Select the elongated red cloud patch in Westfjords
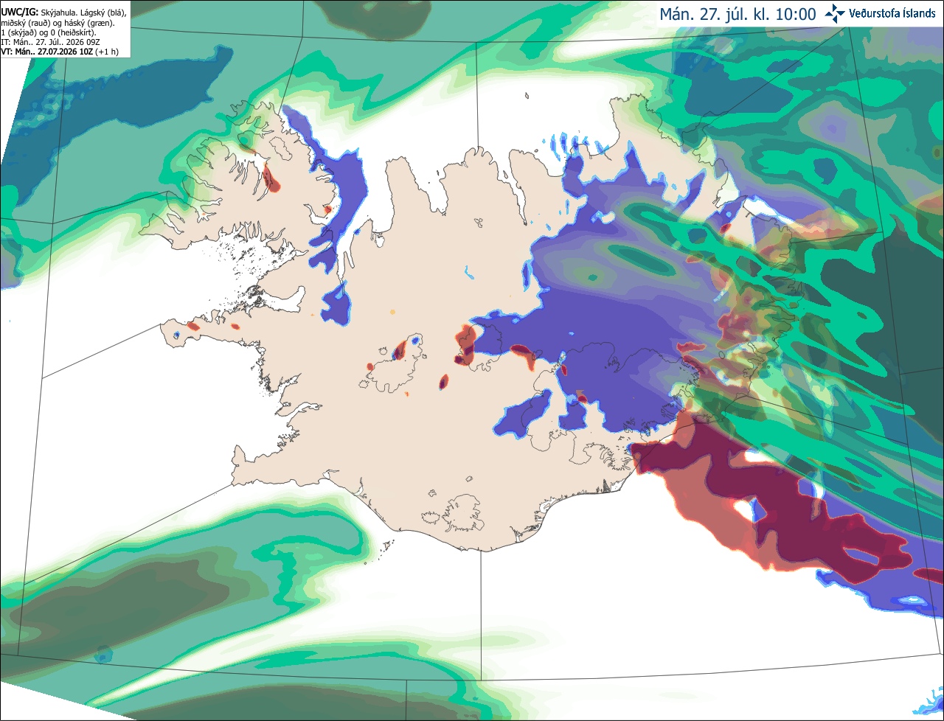This screenshot has width=944, height=721. click(271, 179)
